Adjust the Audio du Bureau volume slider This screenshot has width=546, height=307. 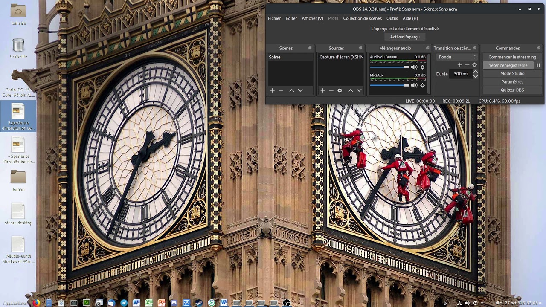[389, 67]
